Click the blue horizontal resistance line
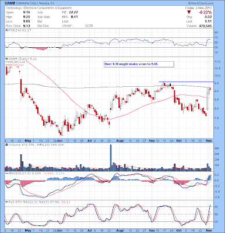Screen dimensions: 225x233 (187, 82)
